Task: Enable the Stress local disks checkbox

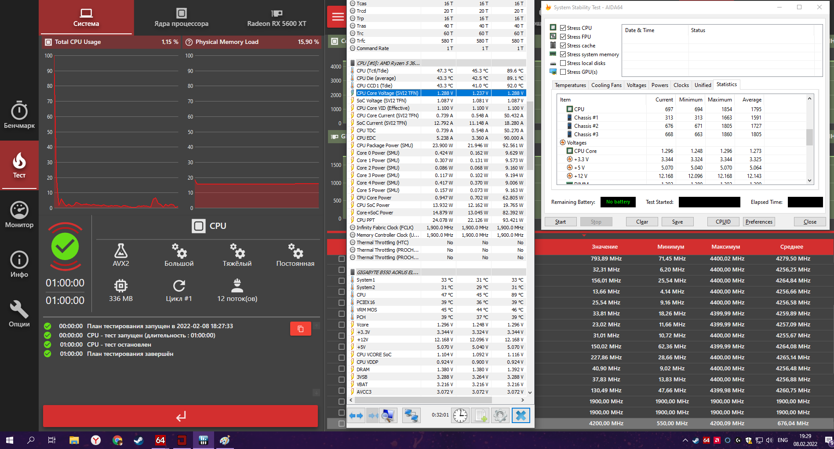Action: click(563, 63)
